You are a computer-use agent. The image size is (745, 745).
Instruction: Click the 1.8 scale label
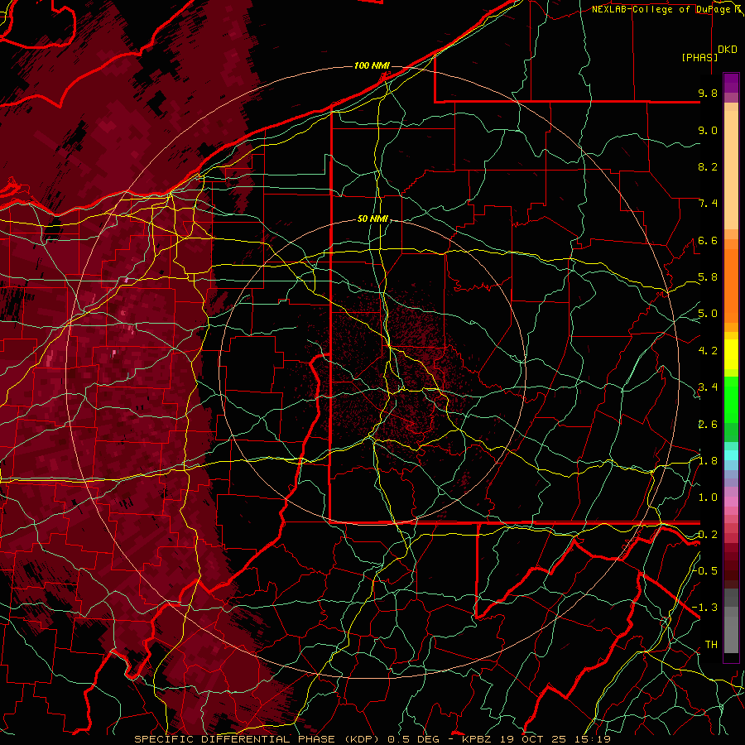708,461
